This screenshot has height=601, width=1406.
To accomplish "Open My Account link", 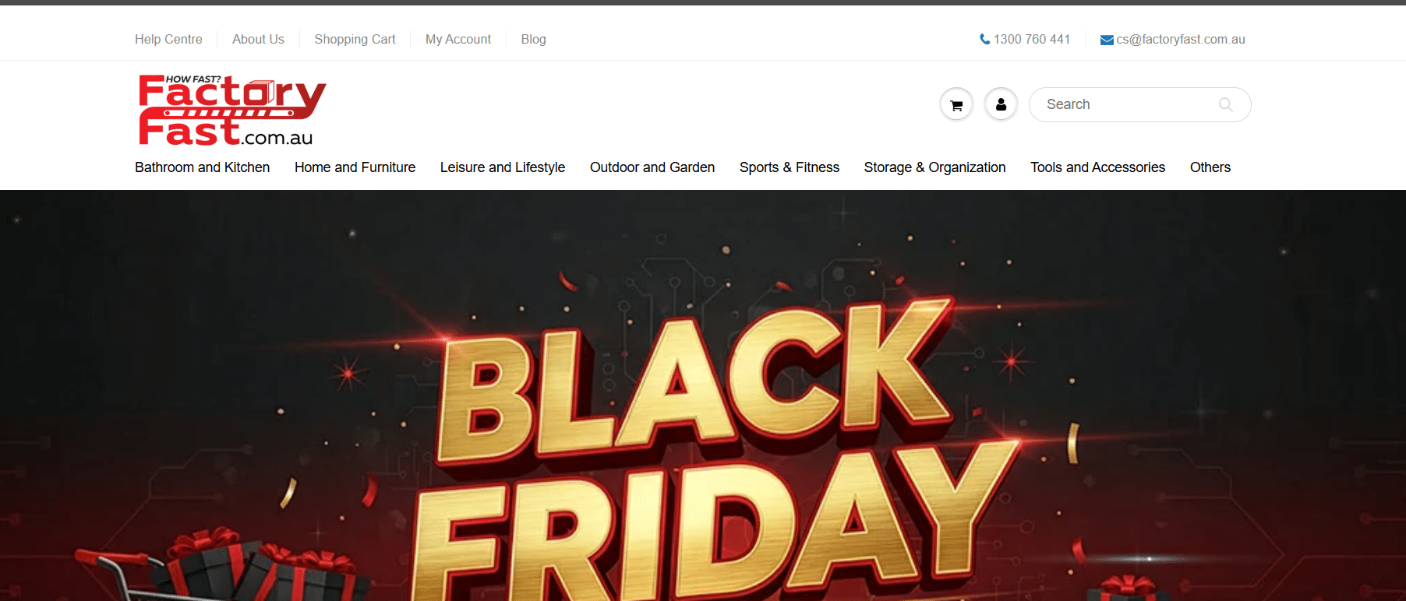I will pos(458,39).
